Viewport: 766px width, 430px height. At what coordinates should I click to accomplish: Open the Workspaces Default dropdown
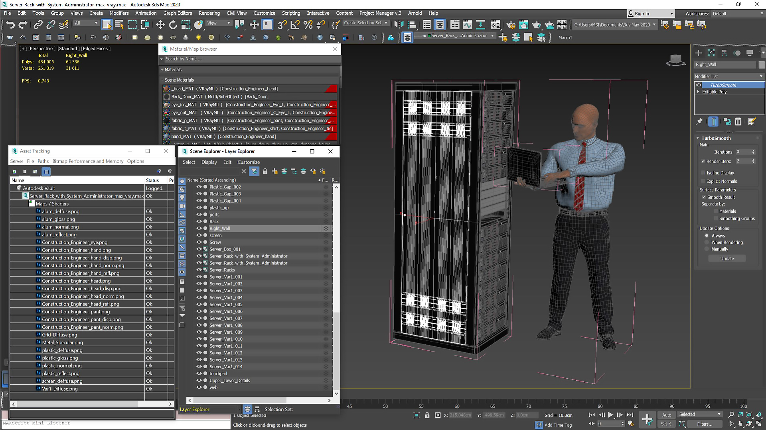(738, 14)
